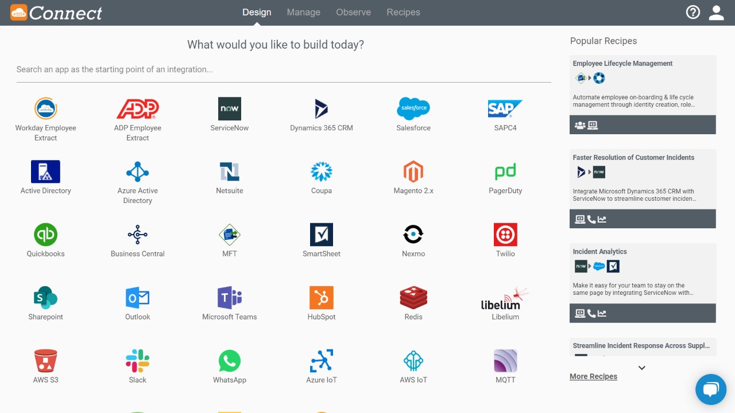
Task: Open the ServiceNow app tile
Action: point(229,108)
